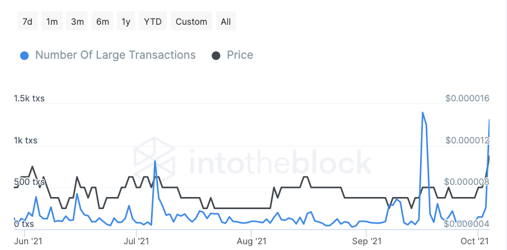The width and height of the screenshot is (507, 250).
Task: Show All time data
Action: tap(226, 22)
